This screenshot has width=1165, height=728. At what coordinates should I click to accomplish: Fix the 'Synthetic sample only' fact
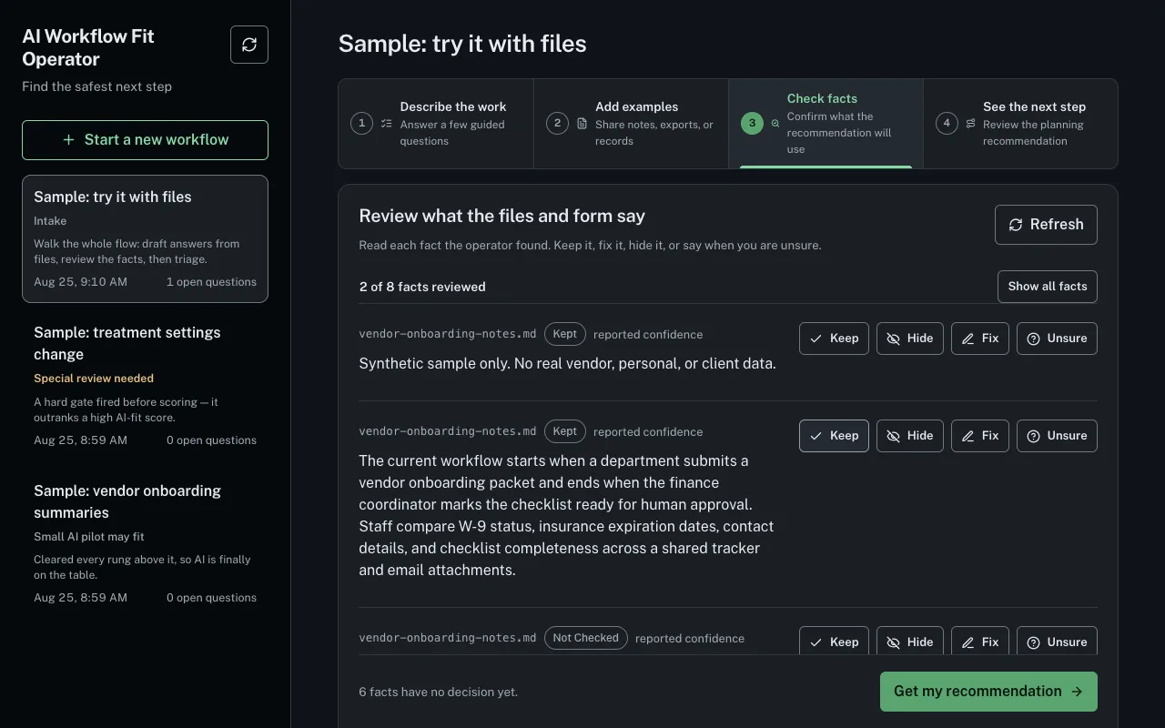980,339
